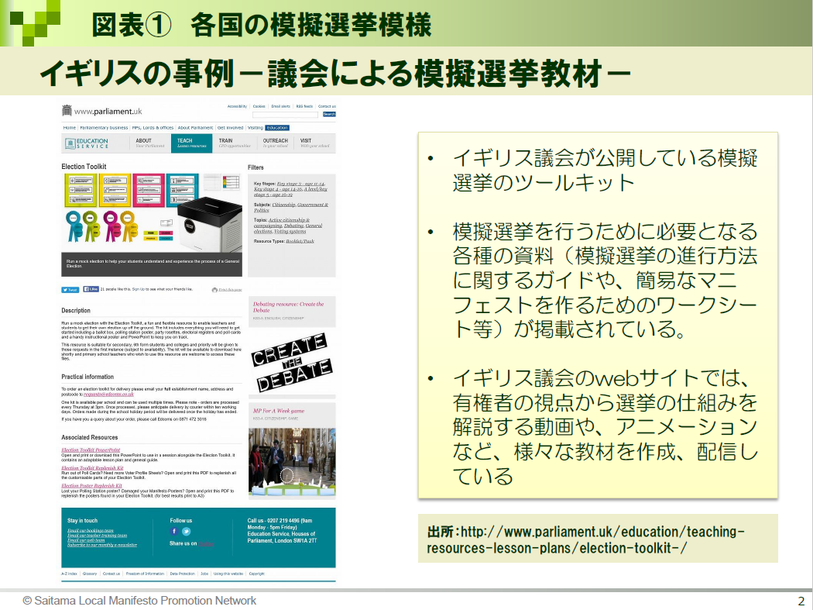The height and width of the screenshot is (610, 813).
Task: Open the Facebook icon under Follow us
Action: pyautogui.click(x=174, y=531)
